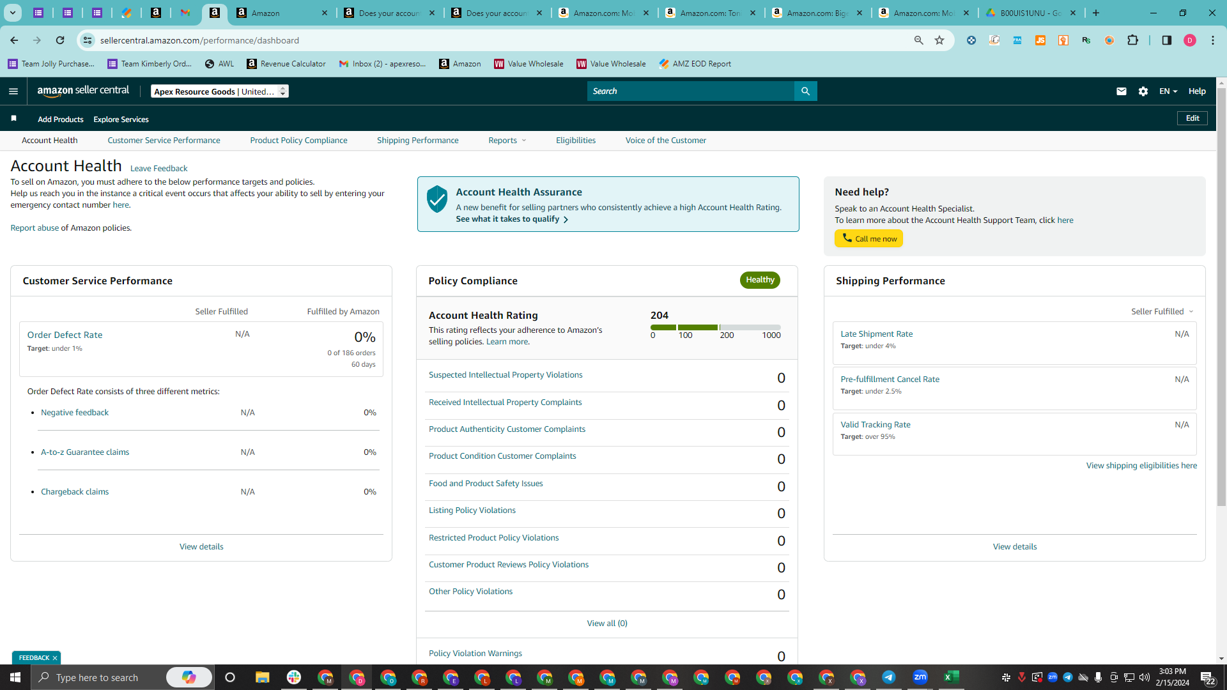Expand the Reports menu

pyautogui.click(x=507, y=141)
